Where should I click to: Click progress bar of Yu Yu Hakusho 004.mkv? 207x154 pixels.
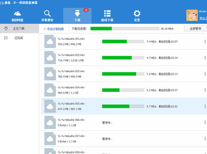point(123,90)
